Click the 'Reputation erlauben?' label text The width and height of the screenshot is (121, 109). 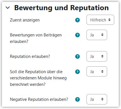point(30,56)
